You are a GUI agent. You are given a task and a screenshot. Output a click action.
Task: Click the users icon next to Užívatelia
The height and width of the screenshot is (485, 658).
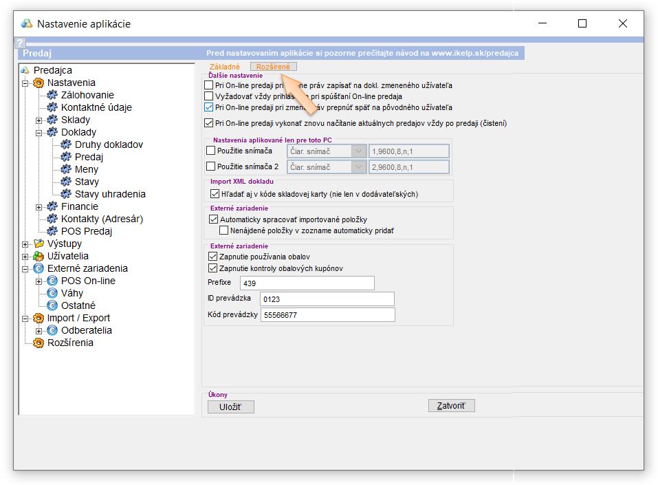click(39, 256)
